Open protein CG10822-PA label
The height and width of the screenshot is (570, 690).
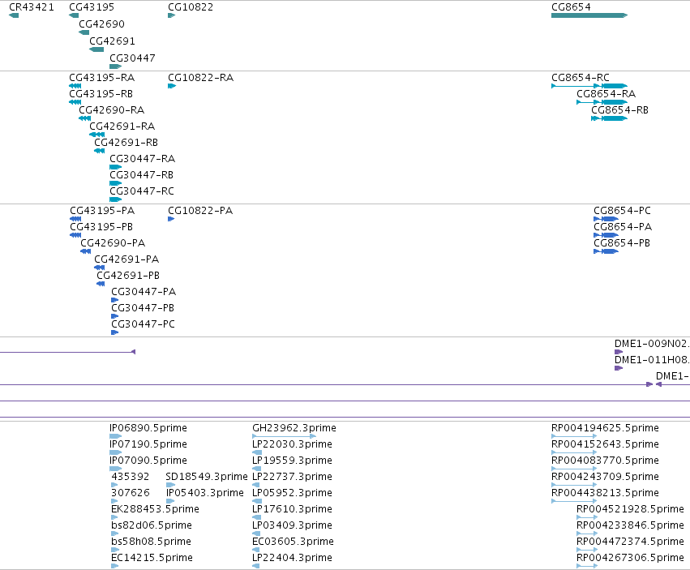(200, 210)
